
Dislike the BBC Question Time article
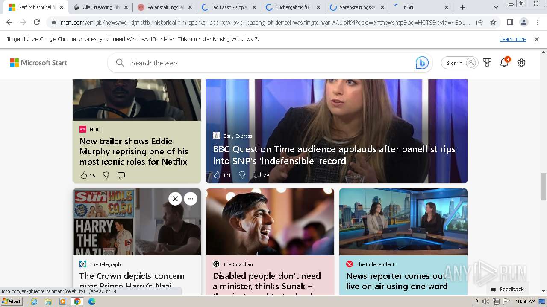(x=242, y=175)
